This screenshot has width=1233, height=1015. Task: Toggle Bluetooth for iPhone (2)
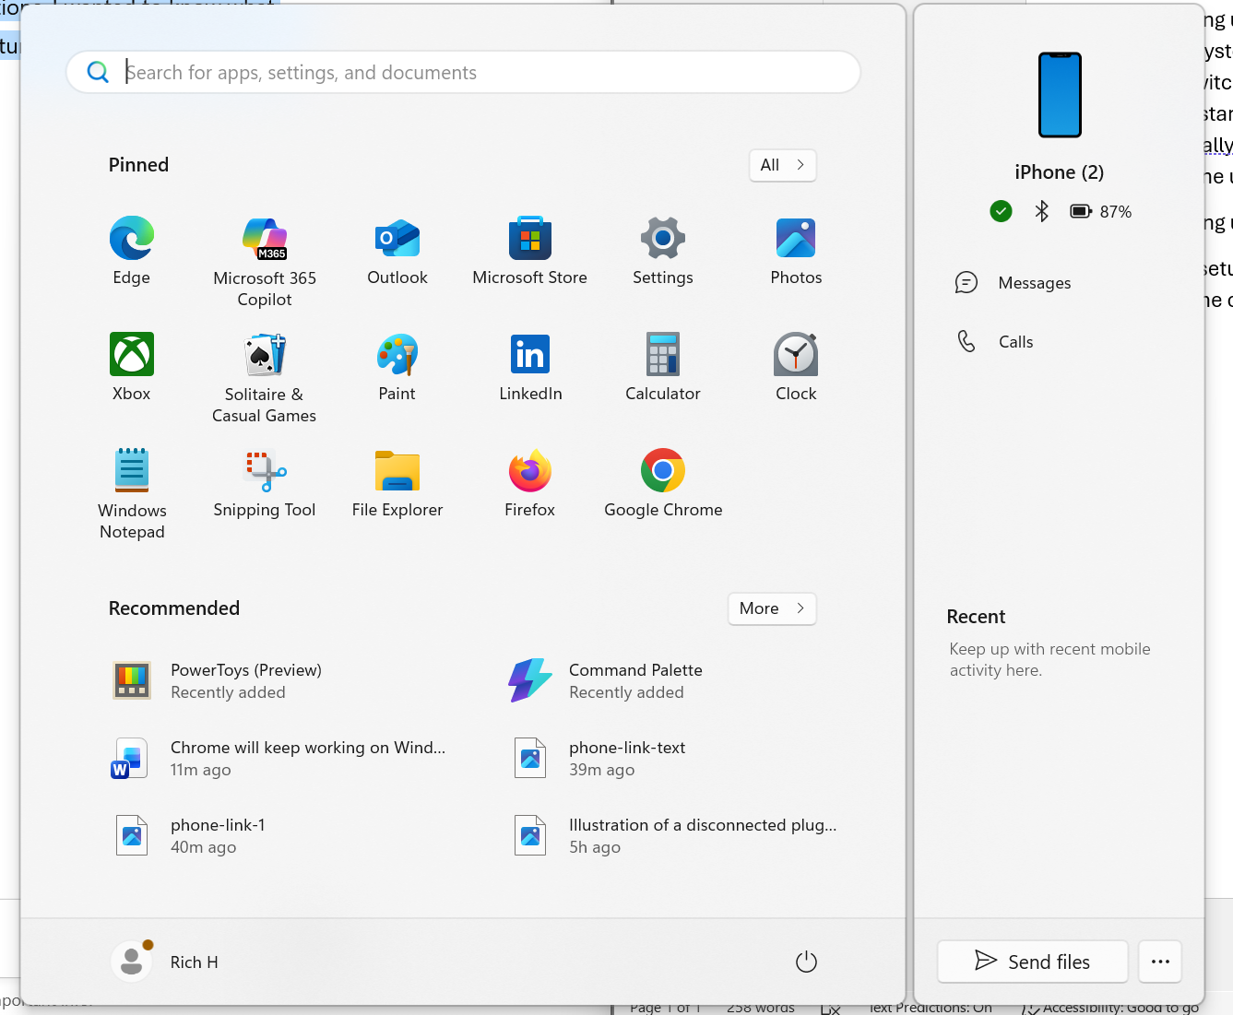click(x=1041, y=211)
